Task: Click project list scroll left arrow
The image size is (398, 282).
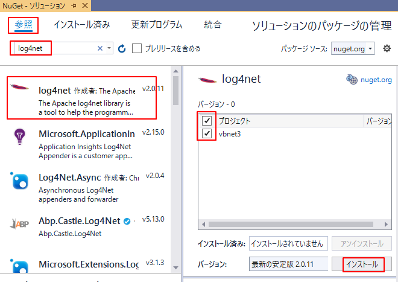Action: pyautogui.click(x=203, y=224)
